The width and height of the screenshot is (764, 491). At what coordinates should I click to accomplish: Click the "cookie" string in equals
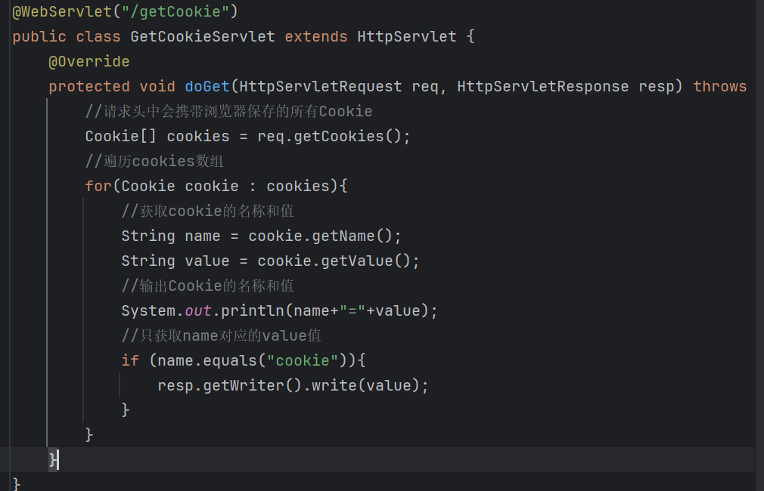tap(302, 360)
